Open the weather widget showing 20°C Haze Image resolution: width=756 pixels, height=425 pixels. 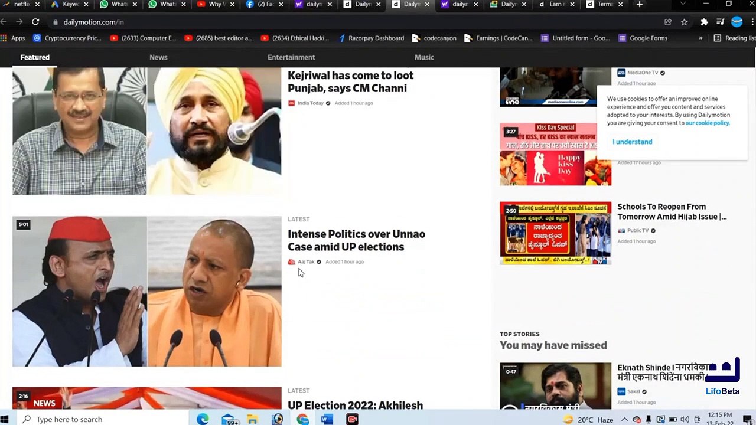[x=588, y=420]
